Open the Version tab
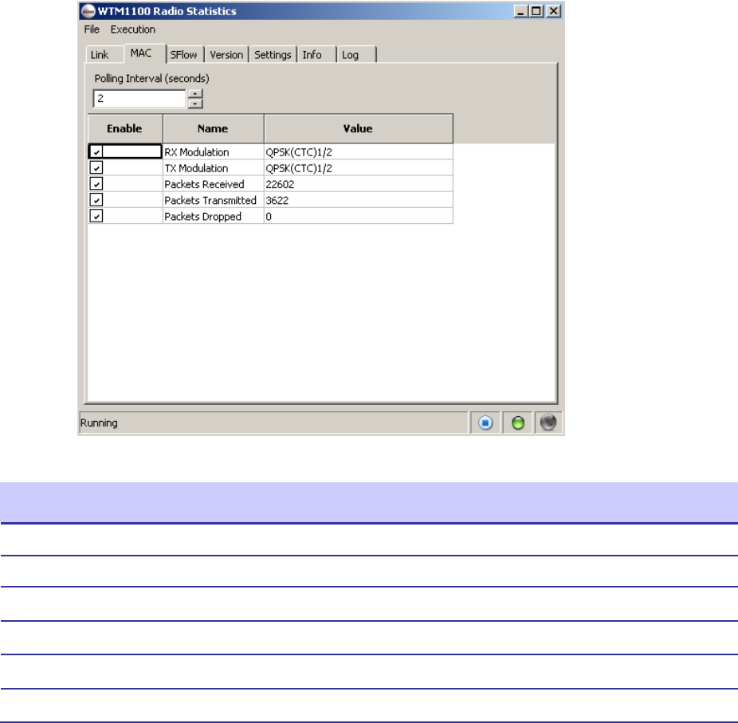This screenshot has width=738, height=723. point(226,54)
